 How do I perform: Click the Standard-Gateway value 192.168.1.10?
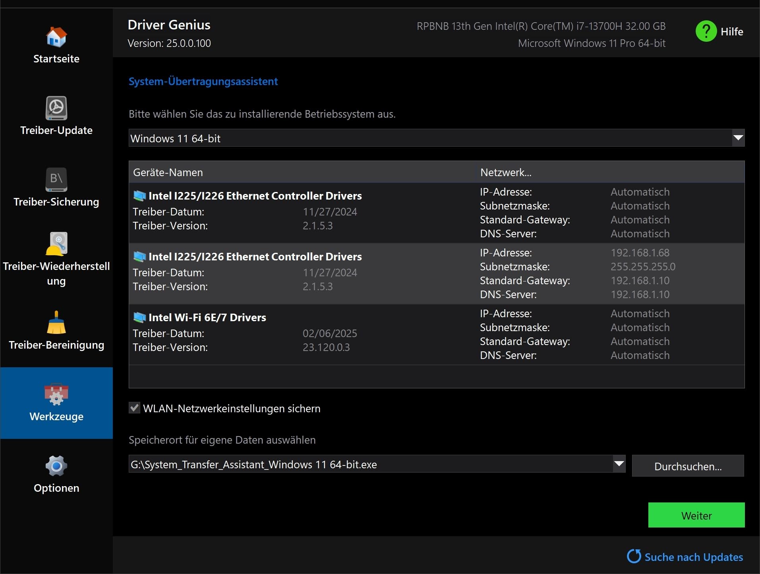[x=640, y=281]
